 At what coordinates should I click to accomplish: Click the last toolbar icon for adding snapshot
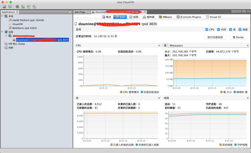coord(34,6)
